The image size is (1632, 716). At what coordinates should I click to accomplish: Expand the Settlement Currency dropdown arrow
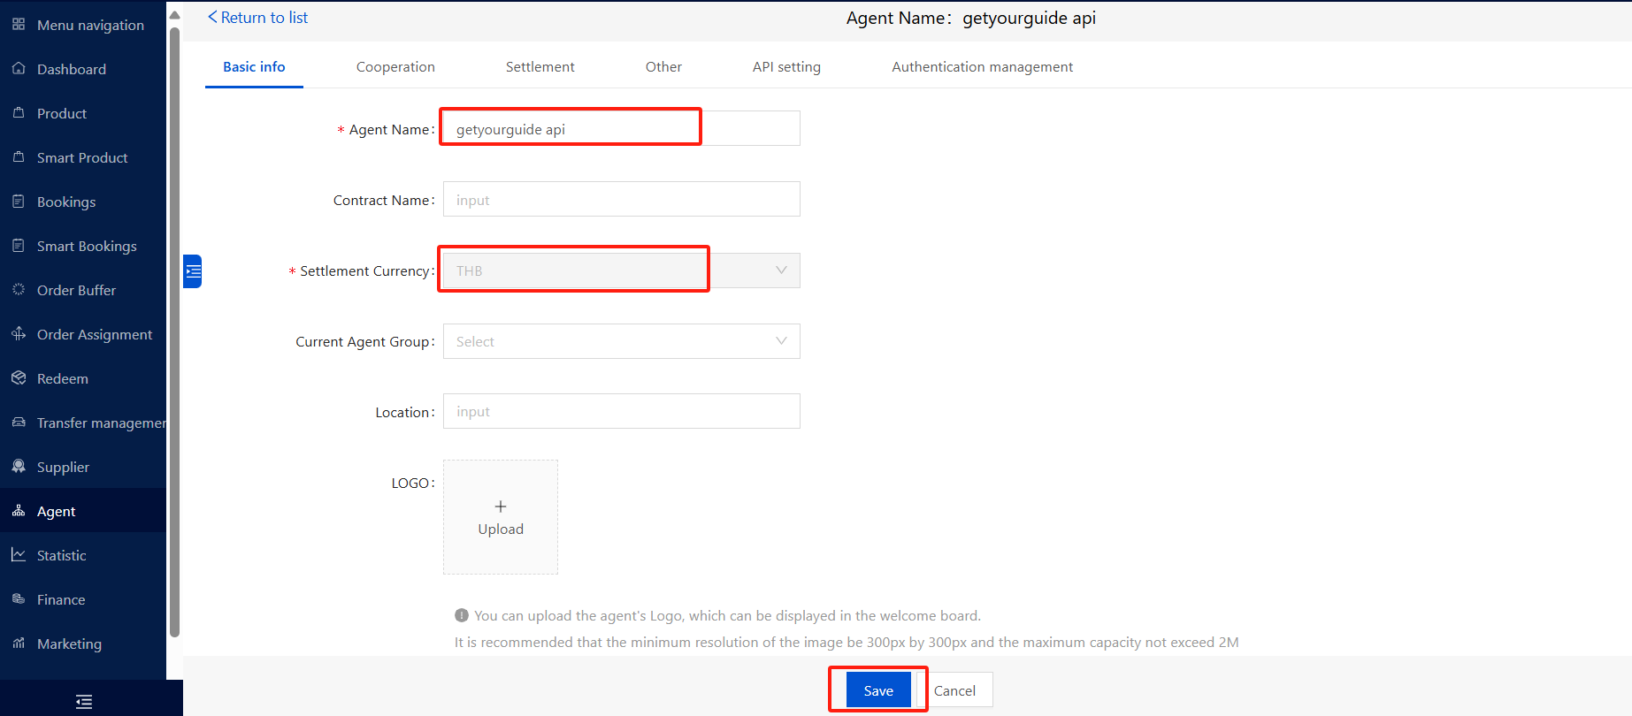click(x=780, y=270)
